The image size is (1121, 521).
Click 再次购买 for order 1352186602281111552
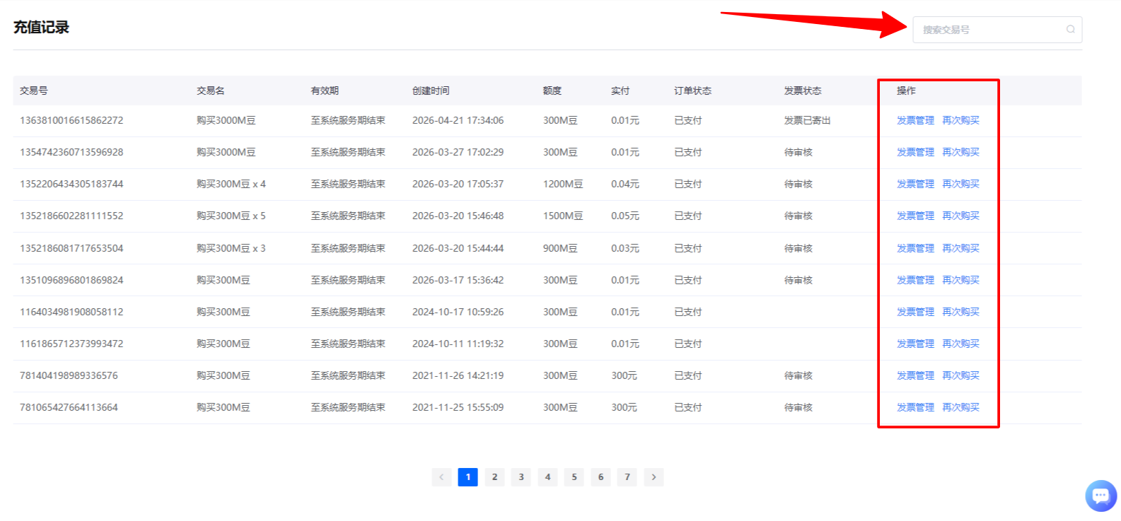point(960,216)
